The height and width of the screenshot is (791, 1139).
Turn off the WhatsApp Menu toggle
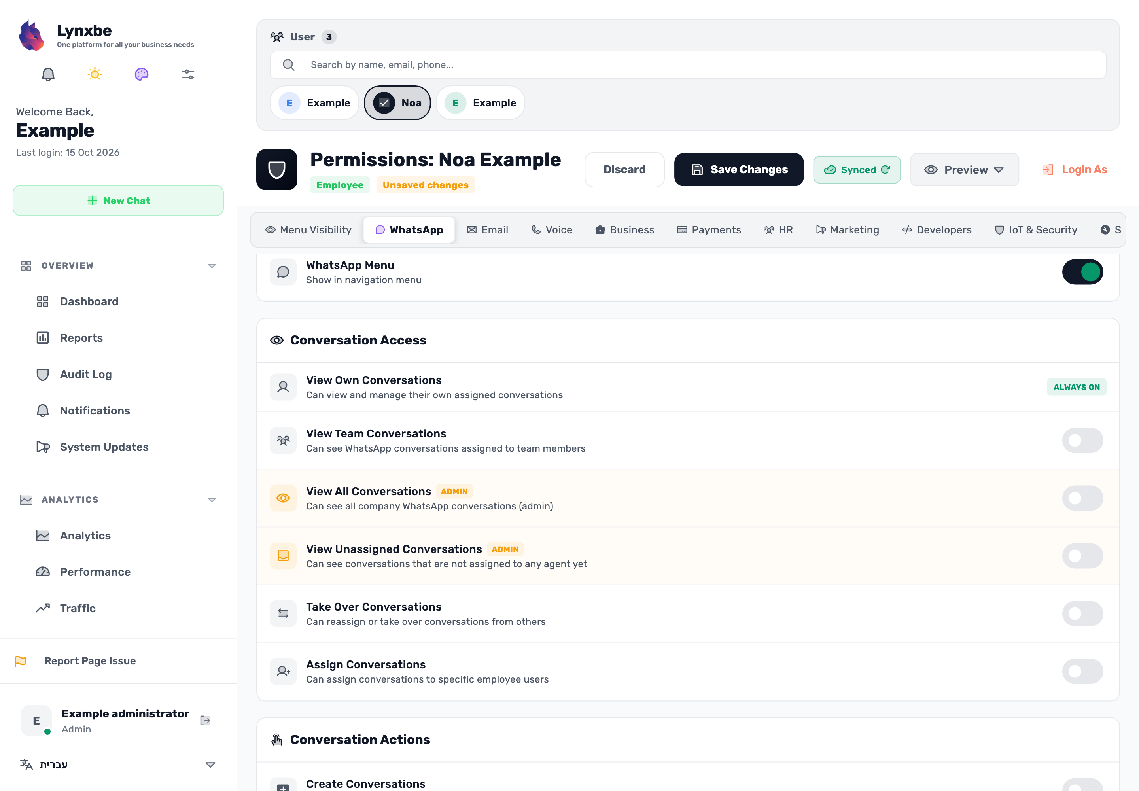[x=1082, y=272]
